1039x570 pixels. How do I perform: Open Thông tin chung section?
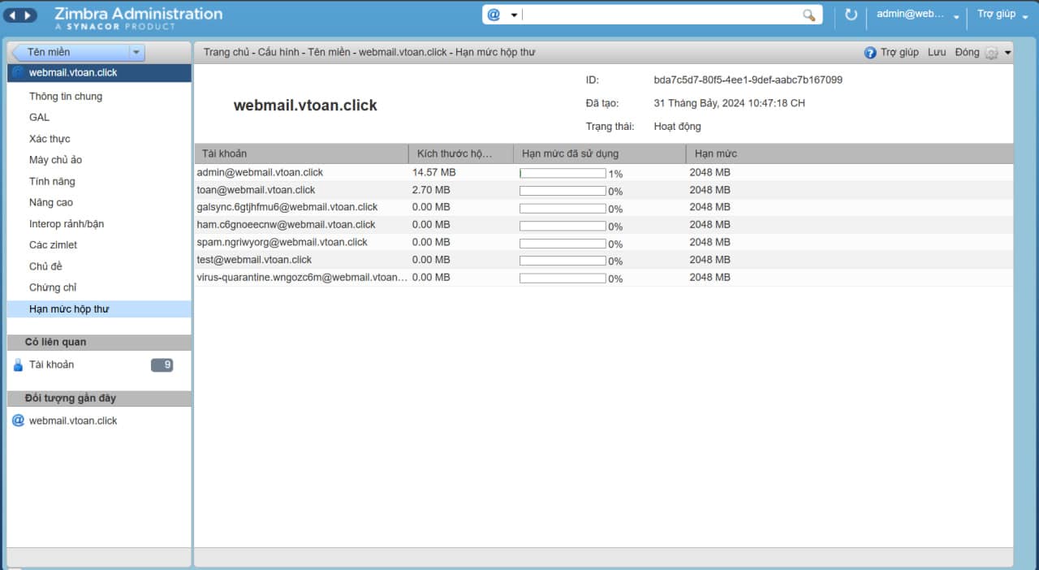[x=66, y=96]
